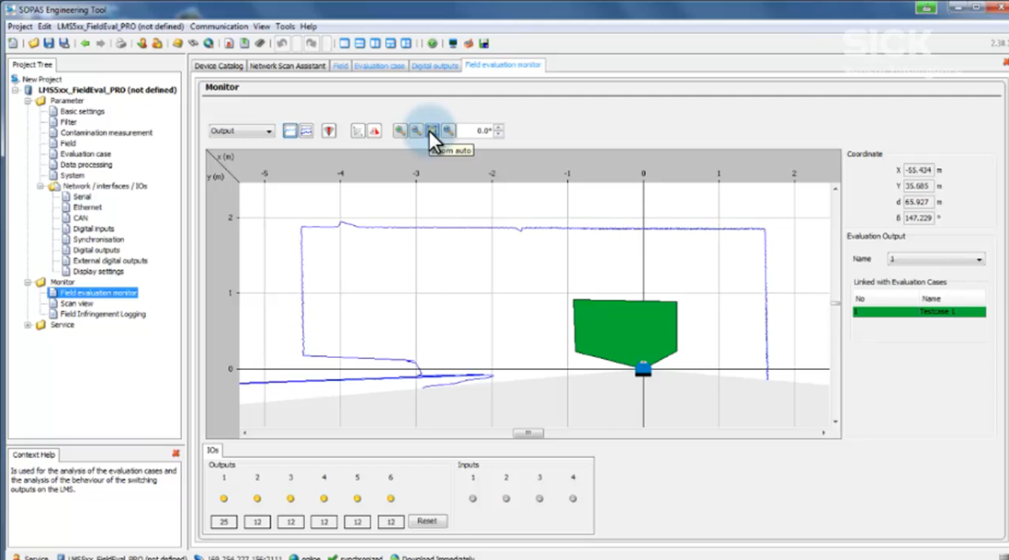The height and width of the screenshot is (560, 1009).
Task: Open the Output dropdown in monitor toolbar
Action: click(x=242, y=131)
